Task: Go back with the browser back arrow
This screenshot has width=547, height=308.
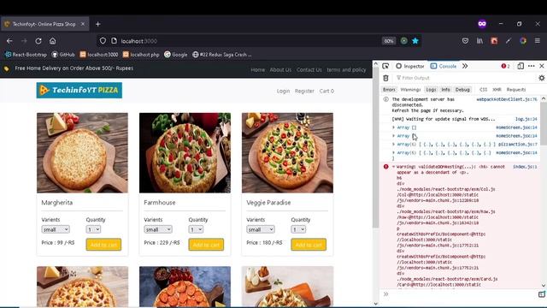Action: (x=9, y=41)
